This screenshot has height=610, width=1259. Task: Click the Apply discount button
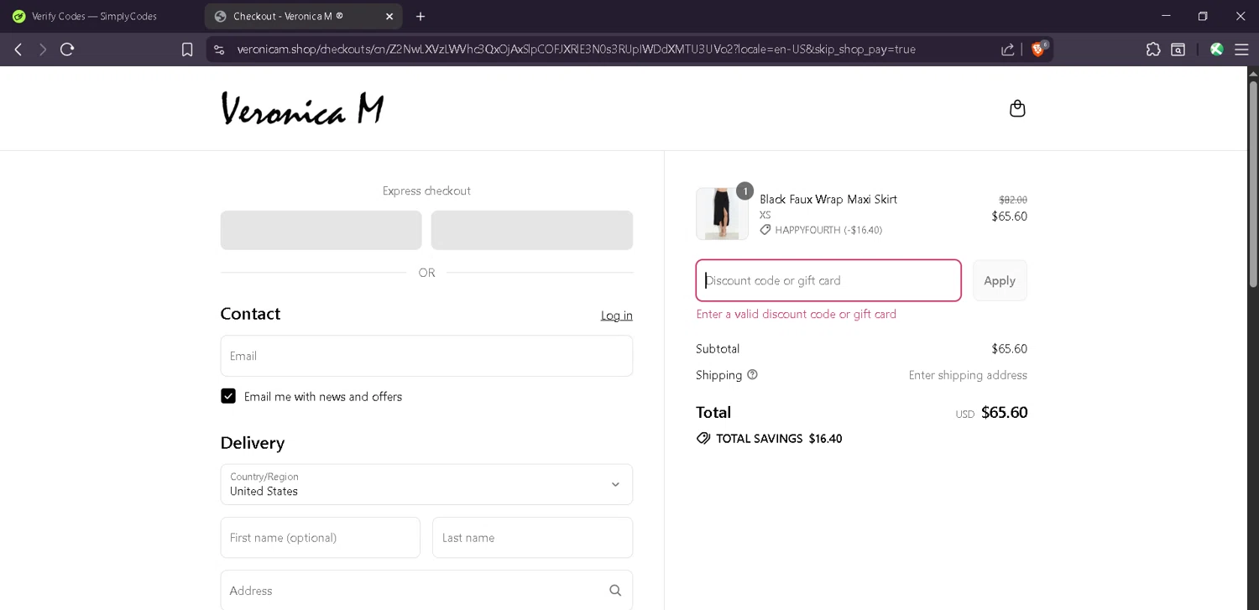(x=1000, y=280)
